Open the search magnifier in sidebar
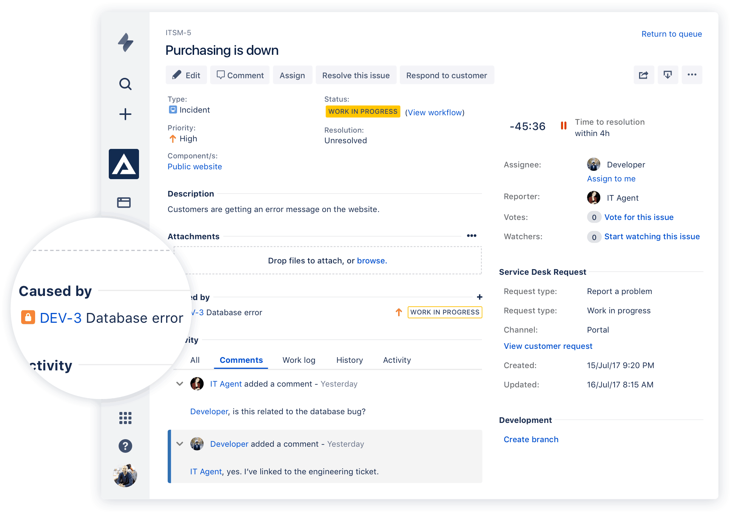Image resolution: width=732 pixels, height=514 pixels. [125, 84]
